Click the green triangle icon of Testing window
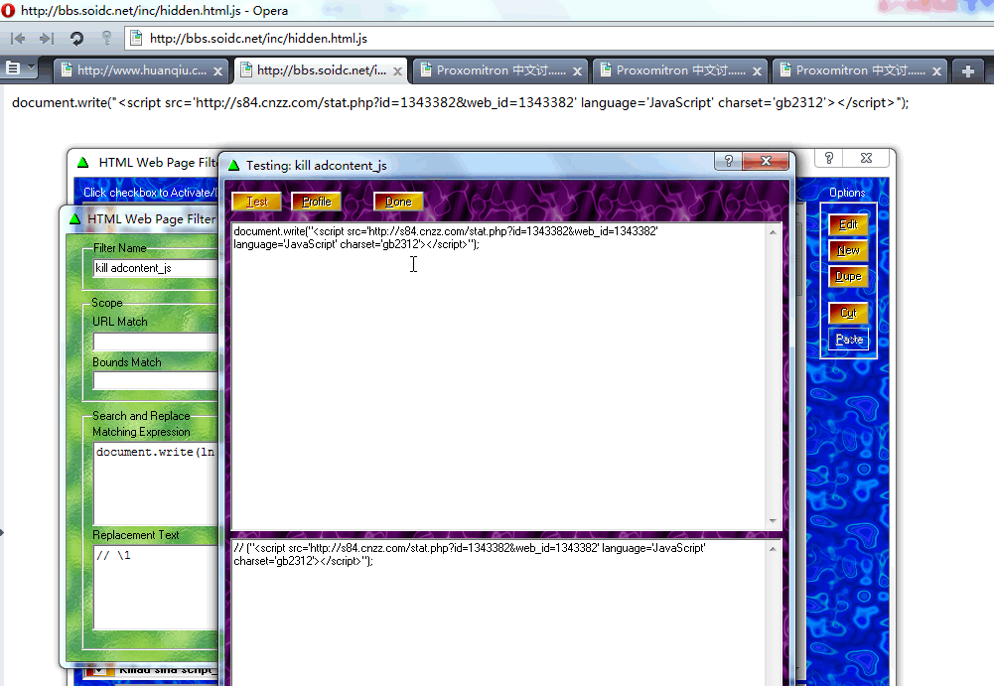994x686 pixels. point(234,165)
